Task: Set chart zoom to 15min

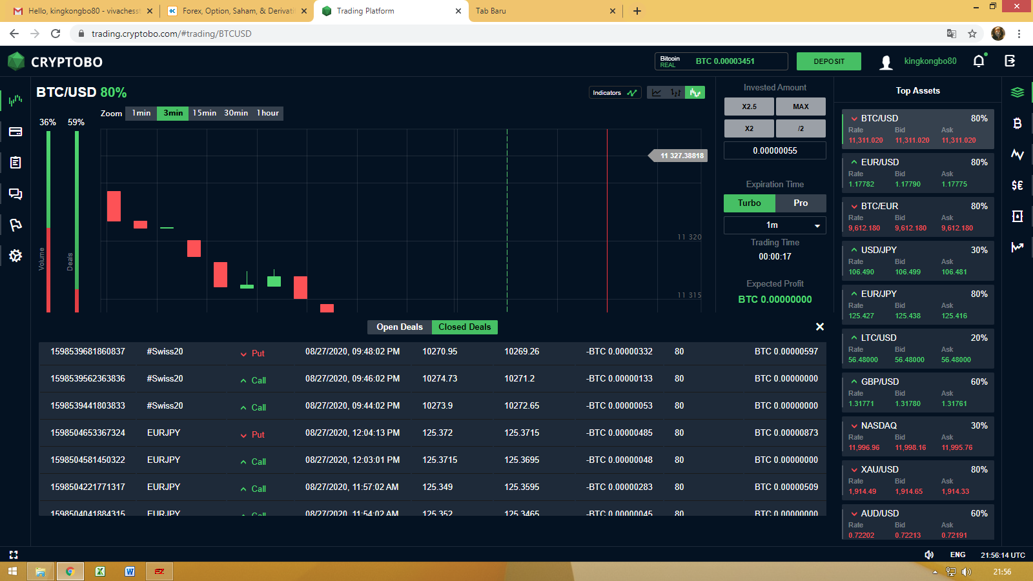Action: point(205,113)
